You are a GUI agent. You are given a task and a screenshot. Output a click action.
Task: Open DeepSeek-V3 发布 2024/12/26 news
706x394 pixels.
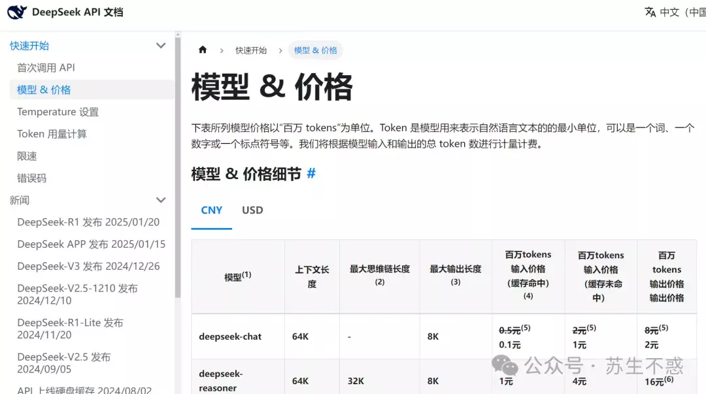pos(88,266)
